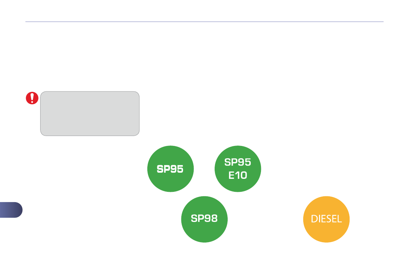Choose the green SP98 fuel badge
This screenshot has width=409, height=272.
coord(204,219)
